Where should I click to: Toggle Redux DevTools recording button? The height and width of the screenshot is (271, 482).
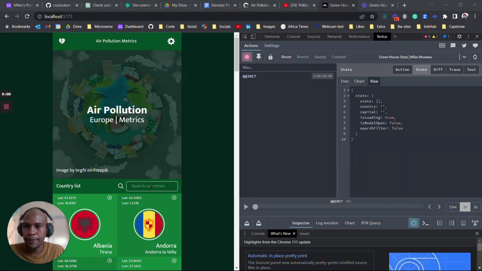(x=247, y=57)
